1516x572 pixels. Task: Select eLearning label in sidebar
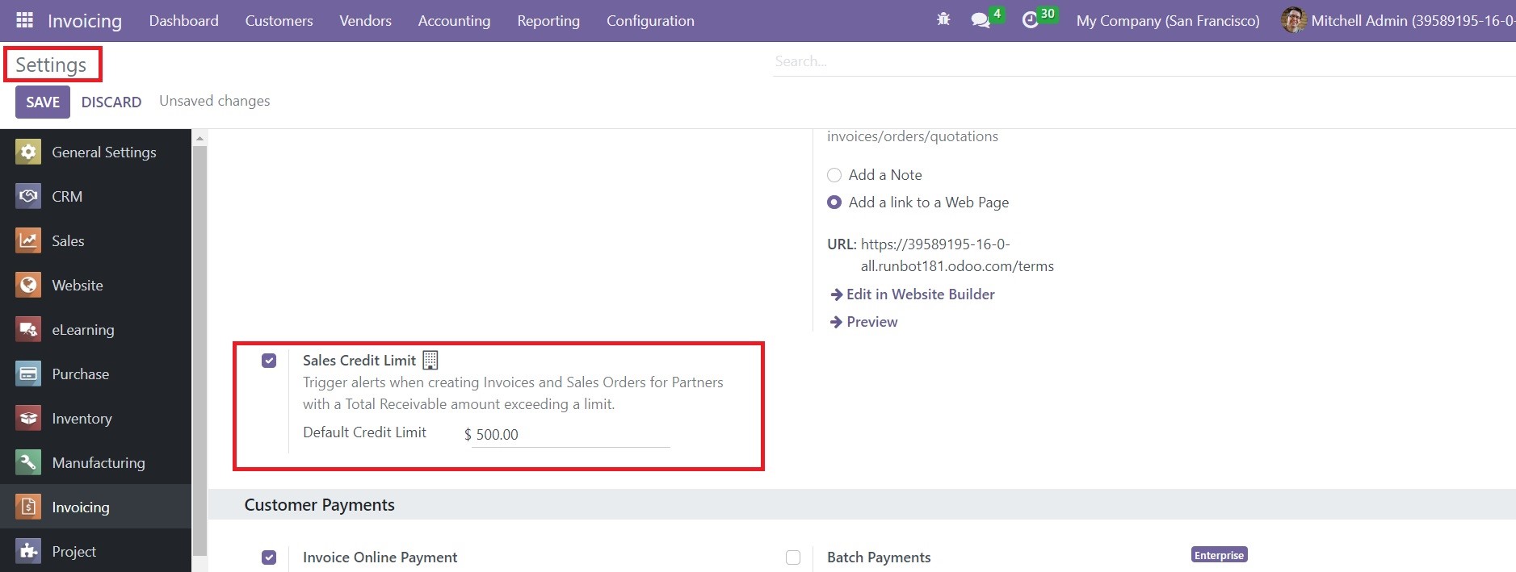click(x=83, y=329)
